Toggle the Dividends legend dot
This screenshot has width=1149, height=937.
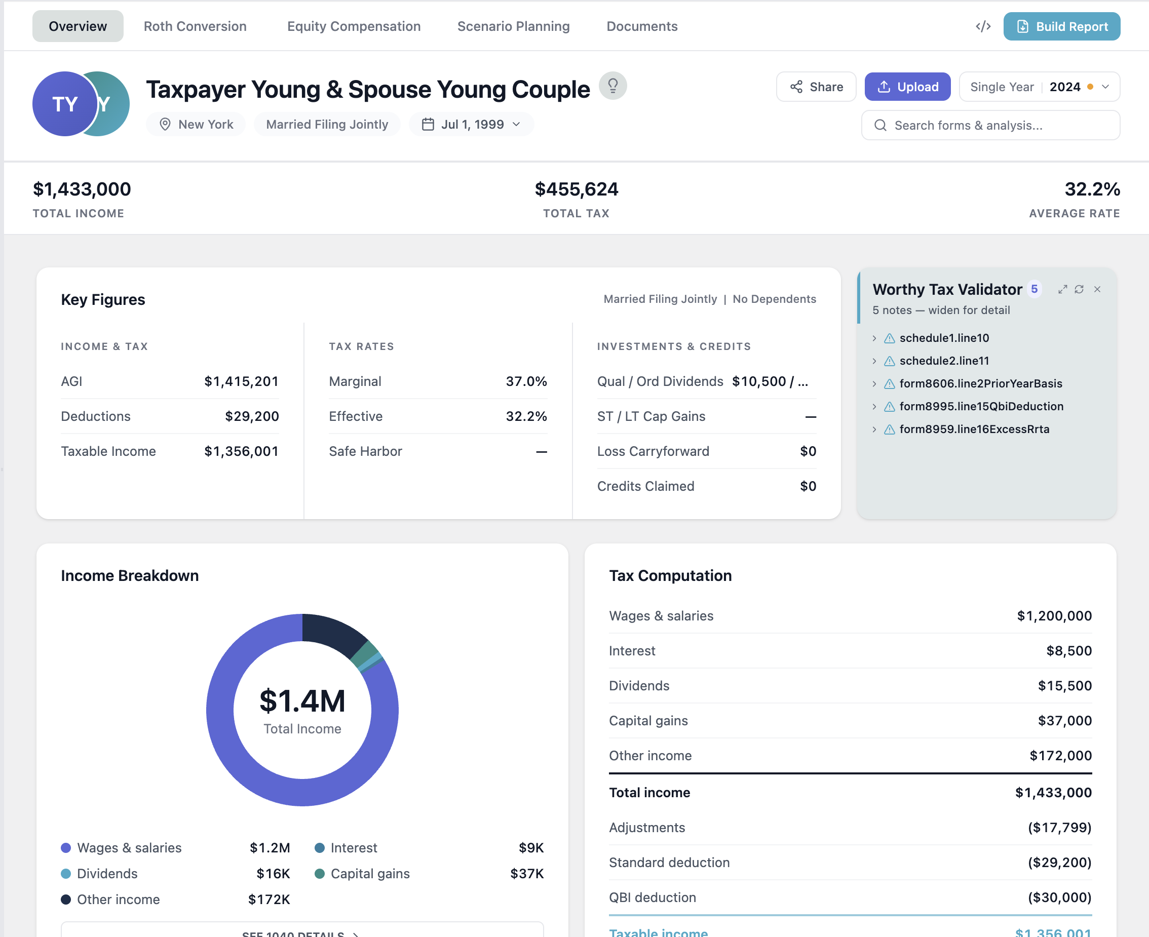click(66, 873)
